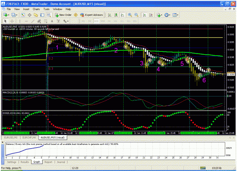The width and height of the screenshot is (237, 171).
Task: Open the tester Report tab
Action: (48, 162)
